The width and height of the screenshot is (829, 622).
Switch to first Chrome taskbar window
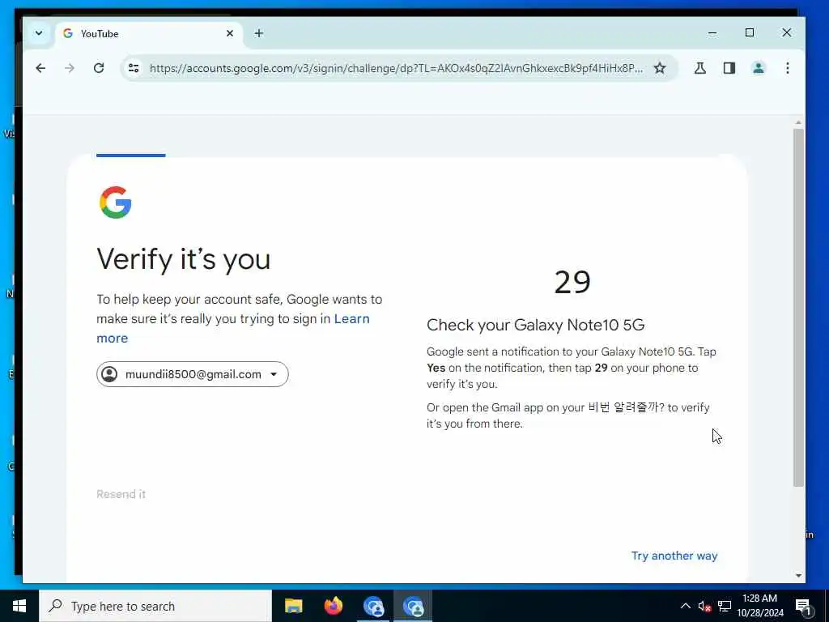point(373,606)
